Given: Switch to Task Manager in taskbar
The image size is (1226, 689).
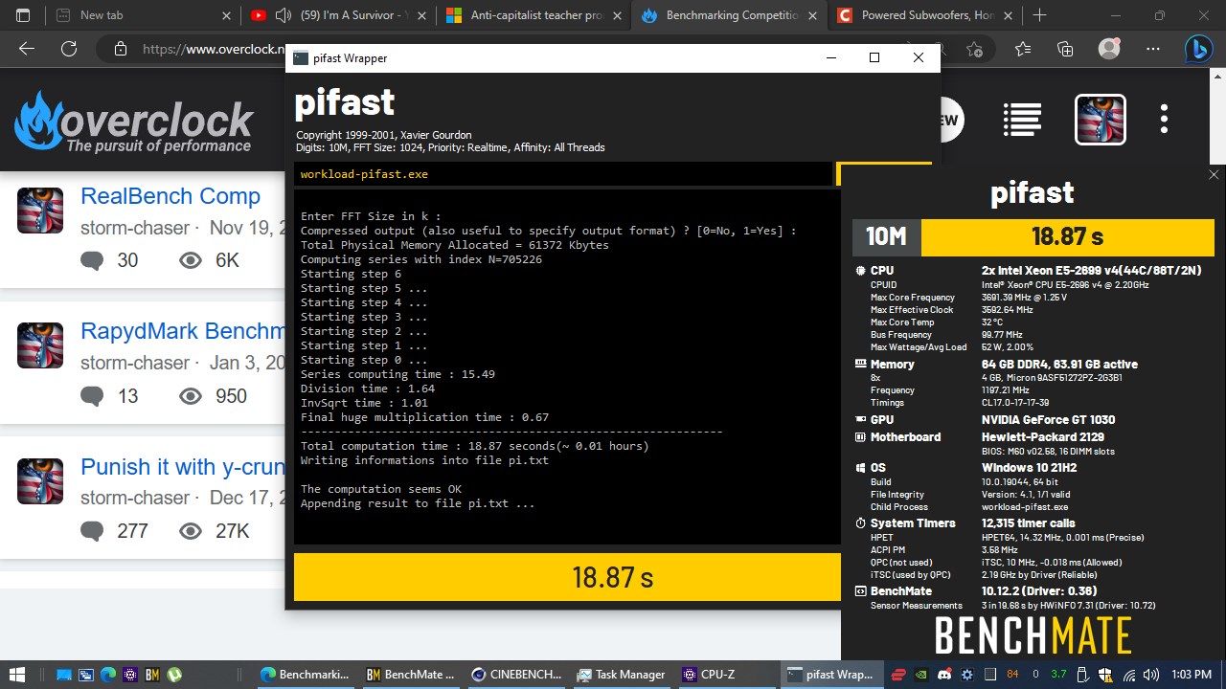Looking at the screenshot, I should tap(621, 675).
